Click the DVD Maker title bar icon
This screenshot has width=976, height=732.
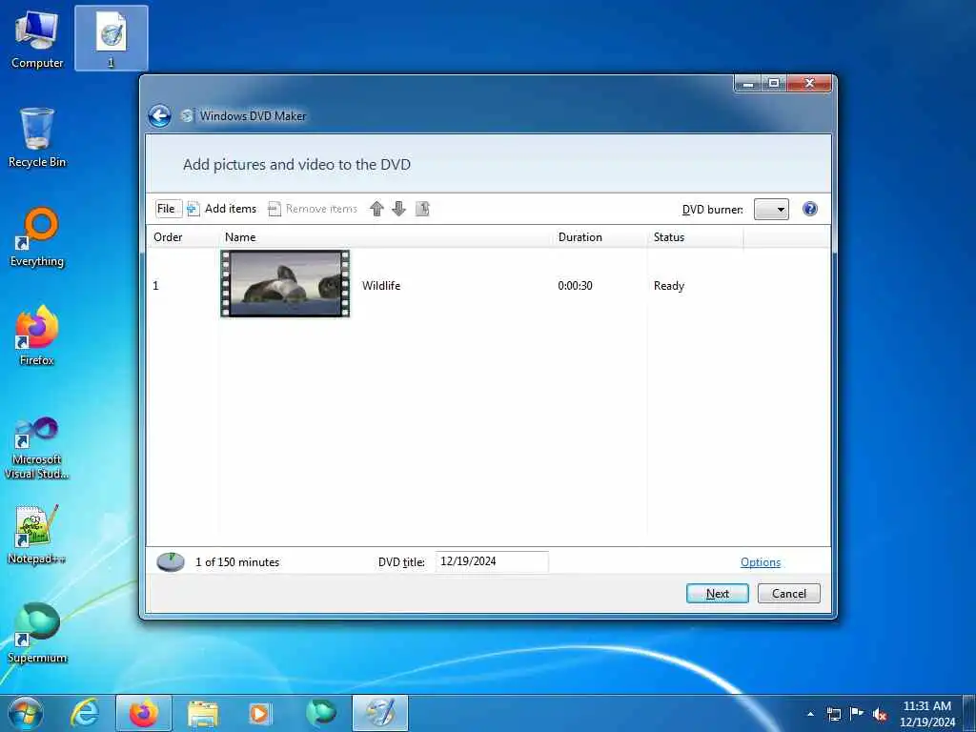coord(186,115)
